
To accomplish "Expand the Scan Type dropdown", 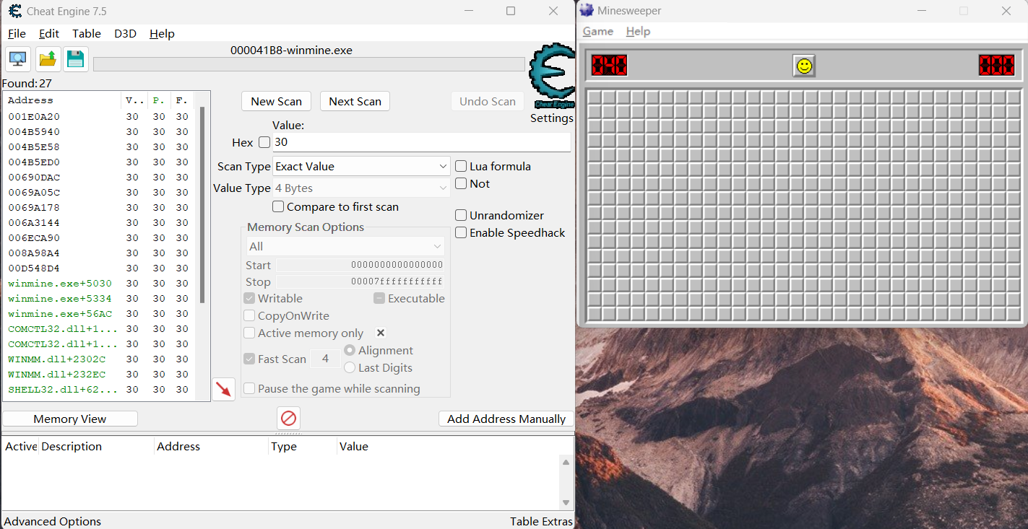I will point(361,167).
